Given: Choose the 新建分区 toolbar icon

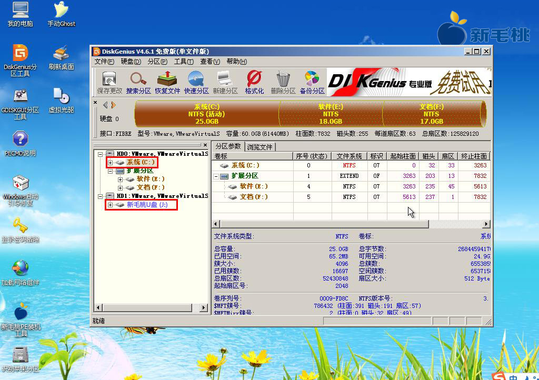Looking at the screenshot, I should click(225, 83).
